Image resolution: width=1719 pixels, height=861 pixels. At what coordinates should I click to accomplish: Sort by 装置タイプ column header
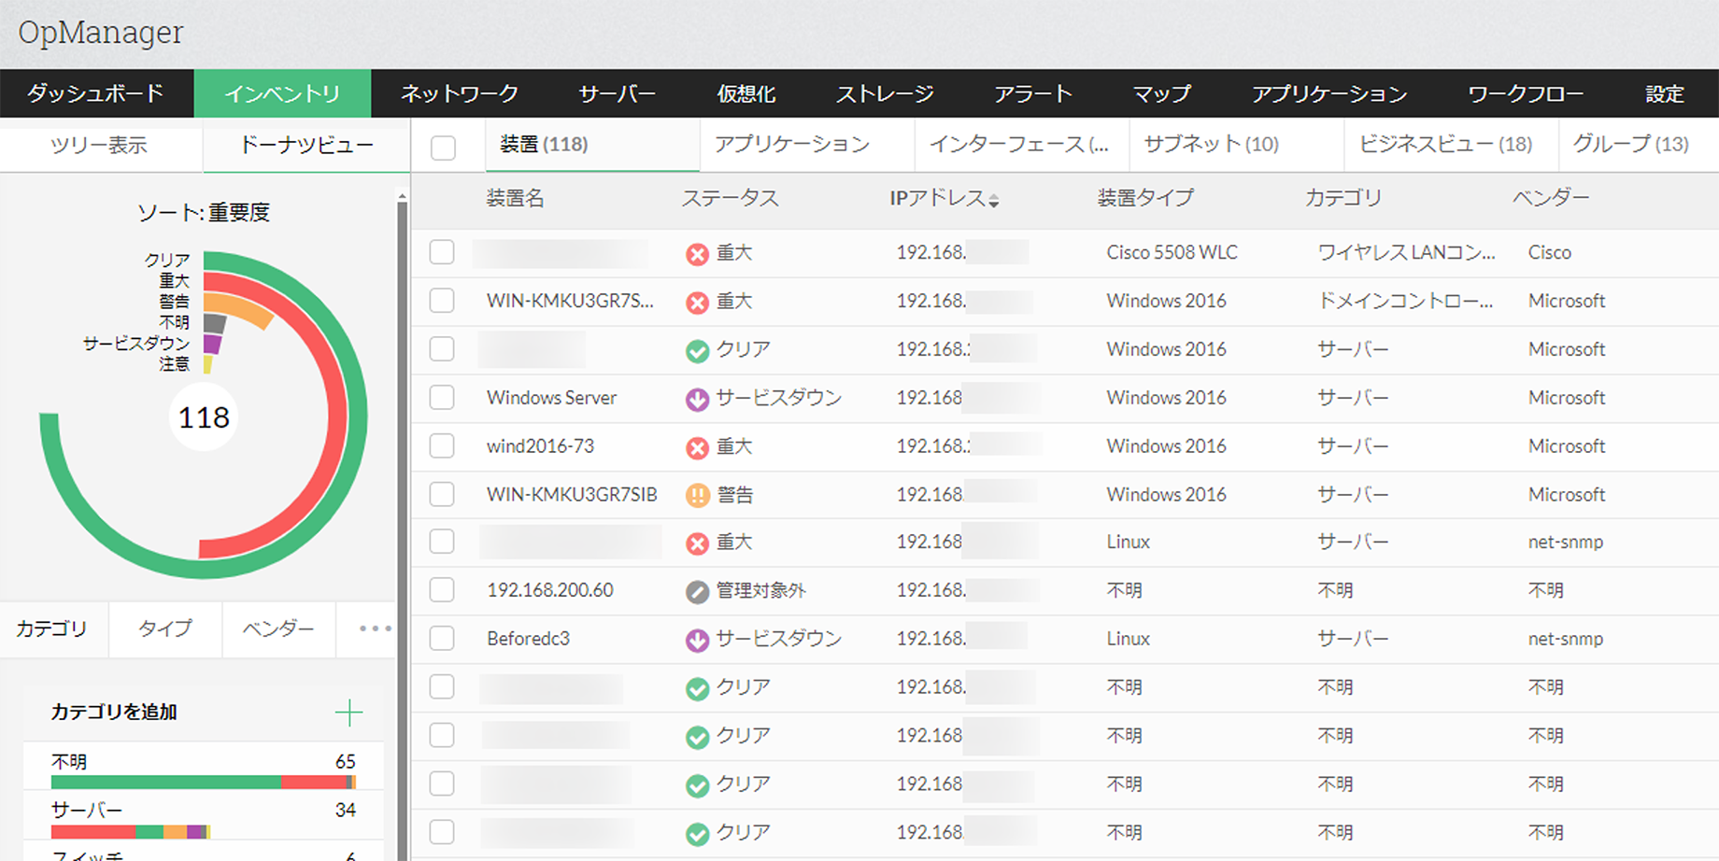(1145, 198)
